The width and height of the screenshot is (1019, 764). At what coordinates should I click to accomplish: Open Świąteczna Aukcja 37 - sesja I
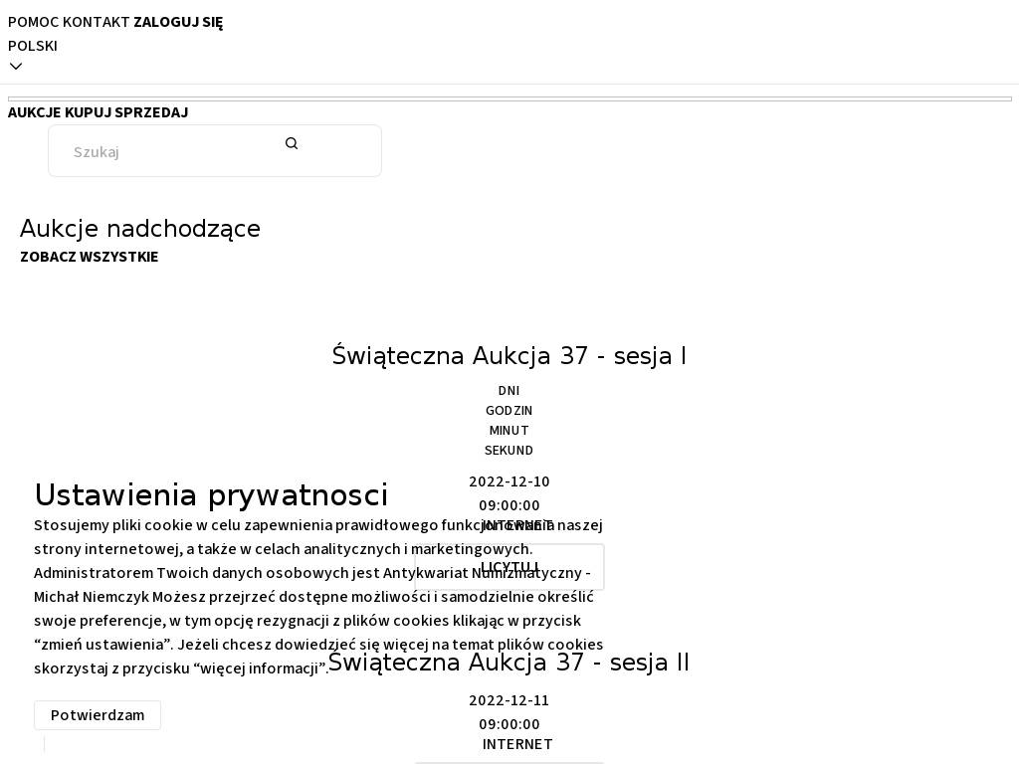509,356
